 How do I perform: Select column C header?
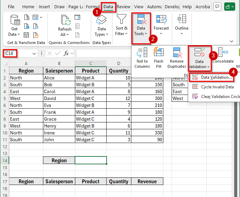coord(91,64)
